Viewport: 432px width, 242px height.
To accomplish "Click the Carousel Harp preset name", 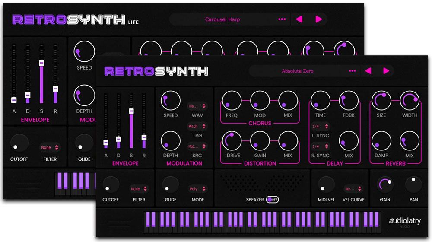I will pyautogui.click(x=222, y=19).
